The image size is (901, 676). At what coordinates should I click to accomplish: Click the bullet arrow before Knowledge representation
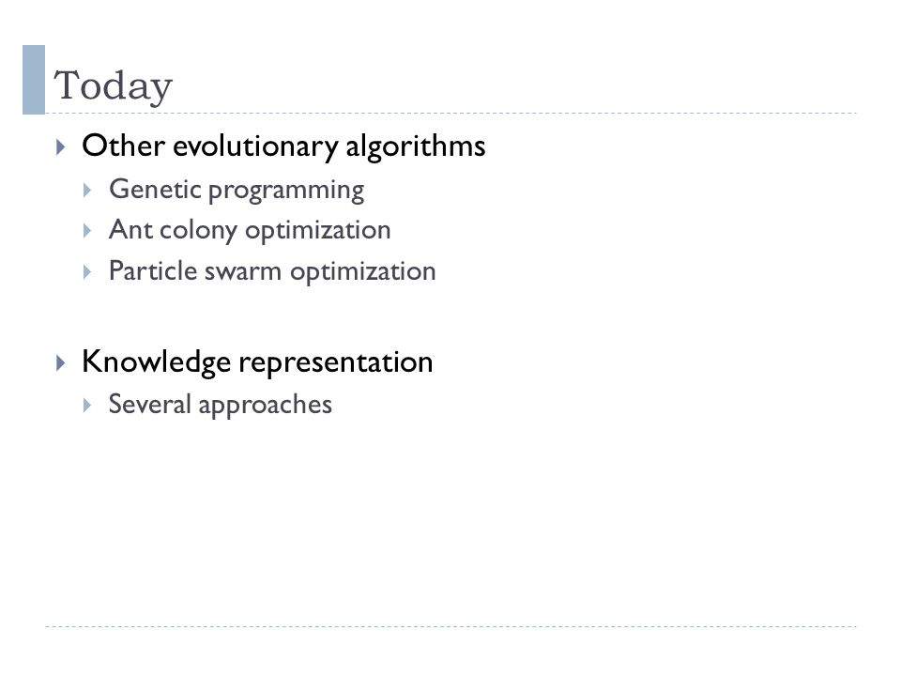(x=60, y=362)
